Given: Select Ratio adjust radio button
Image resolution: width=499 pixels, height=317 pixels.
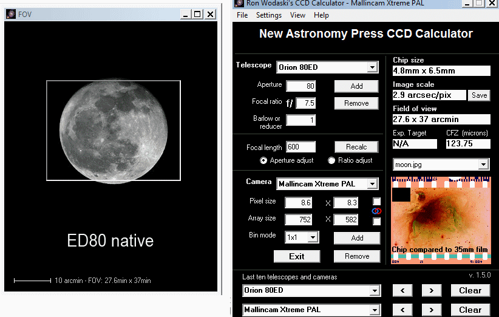Looking at the screenshot, I should [331, 160].
